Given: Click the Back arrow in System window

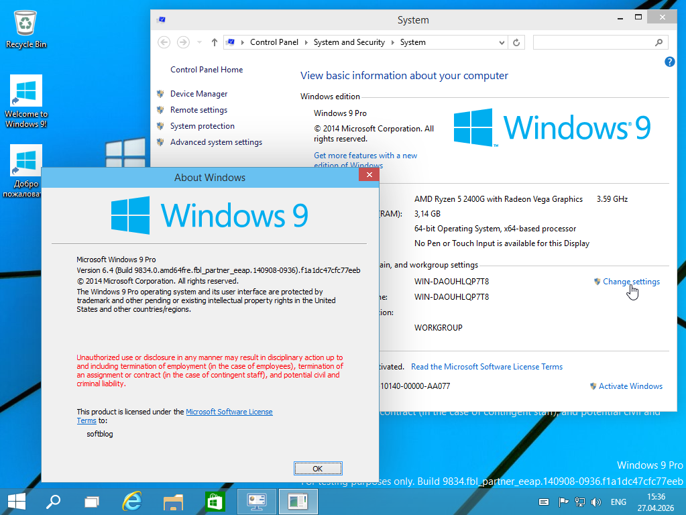Looking at the screenshot, I should (164, 42).
